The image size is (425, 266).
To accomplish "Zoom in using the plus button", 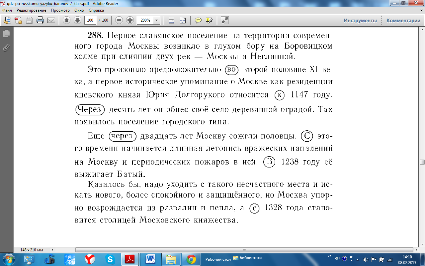I will (x=130, y=20).
